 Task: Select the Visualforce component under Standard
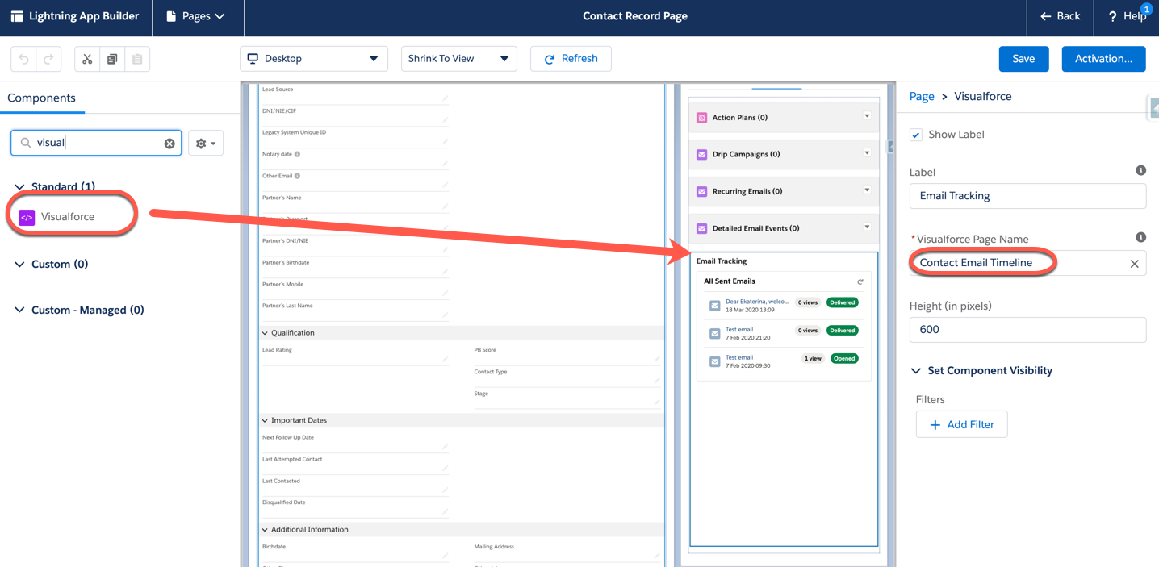click(x=69, y=215)
